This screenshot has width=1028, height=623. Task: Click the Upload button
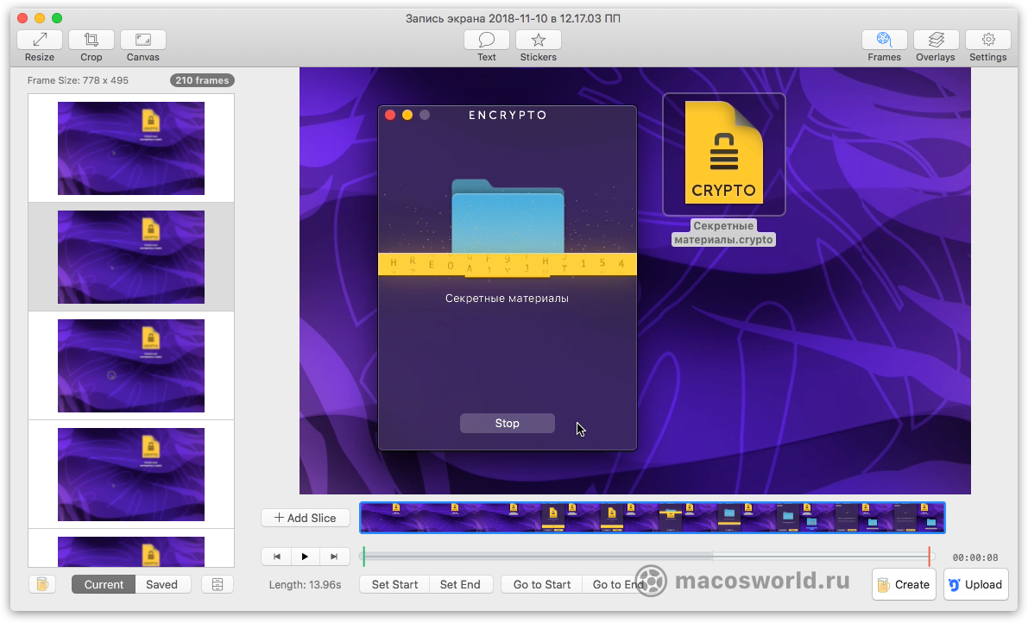tap(975, 584)
